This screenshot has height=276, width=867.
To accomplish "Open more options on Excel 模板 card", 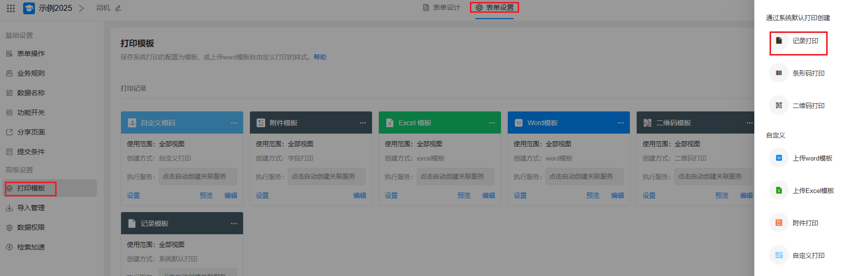I will (492, 123).
